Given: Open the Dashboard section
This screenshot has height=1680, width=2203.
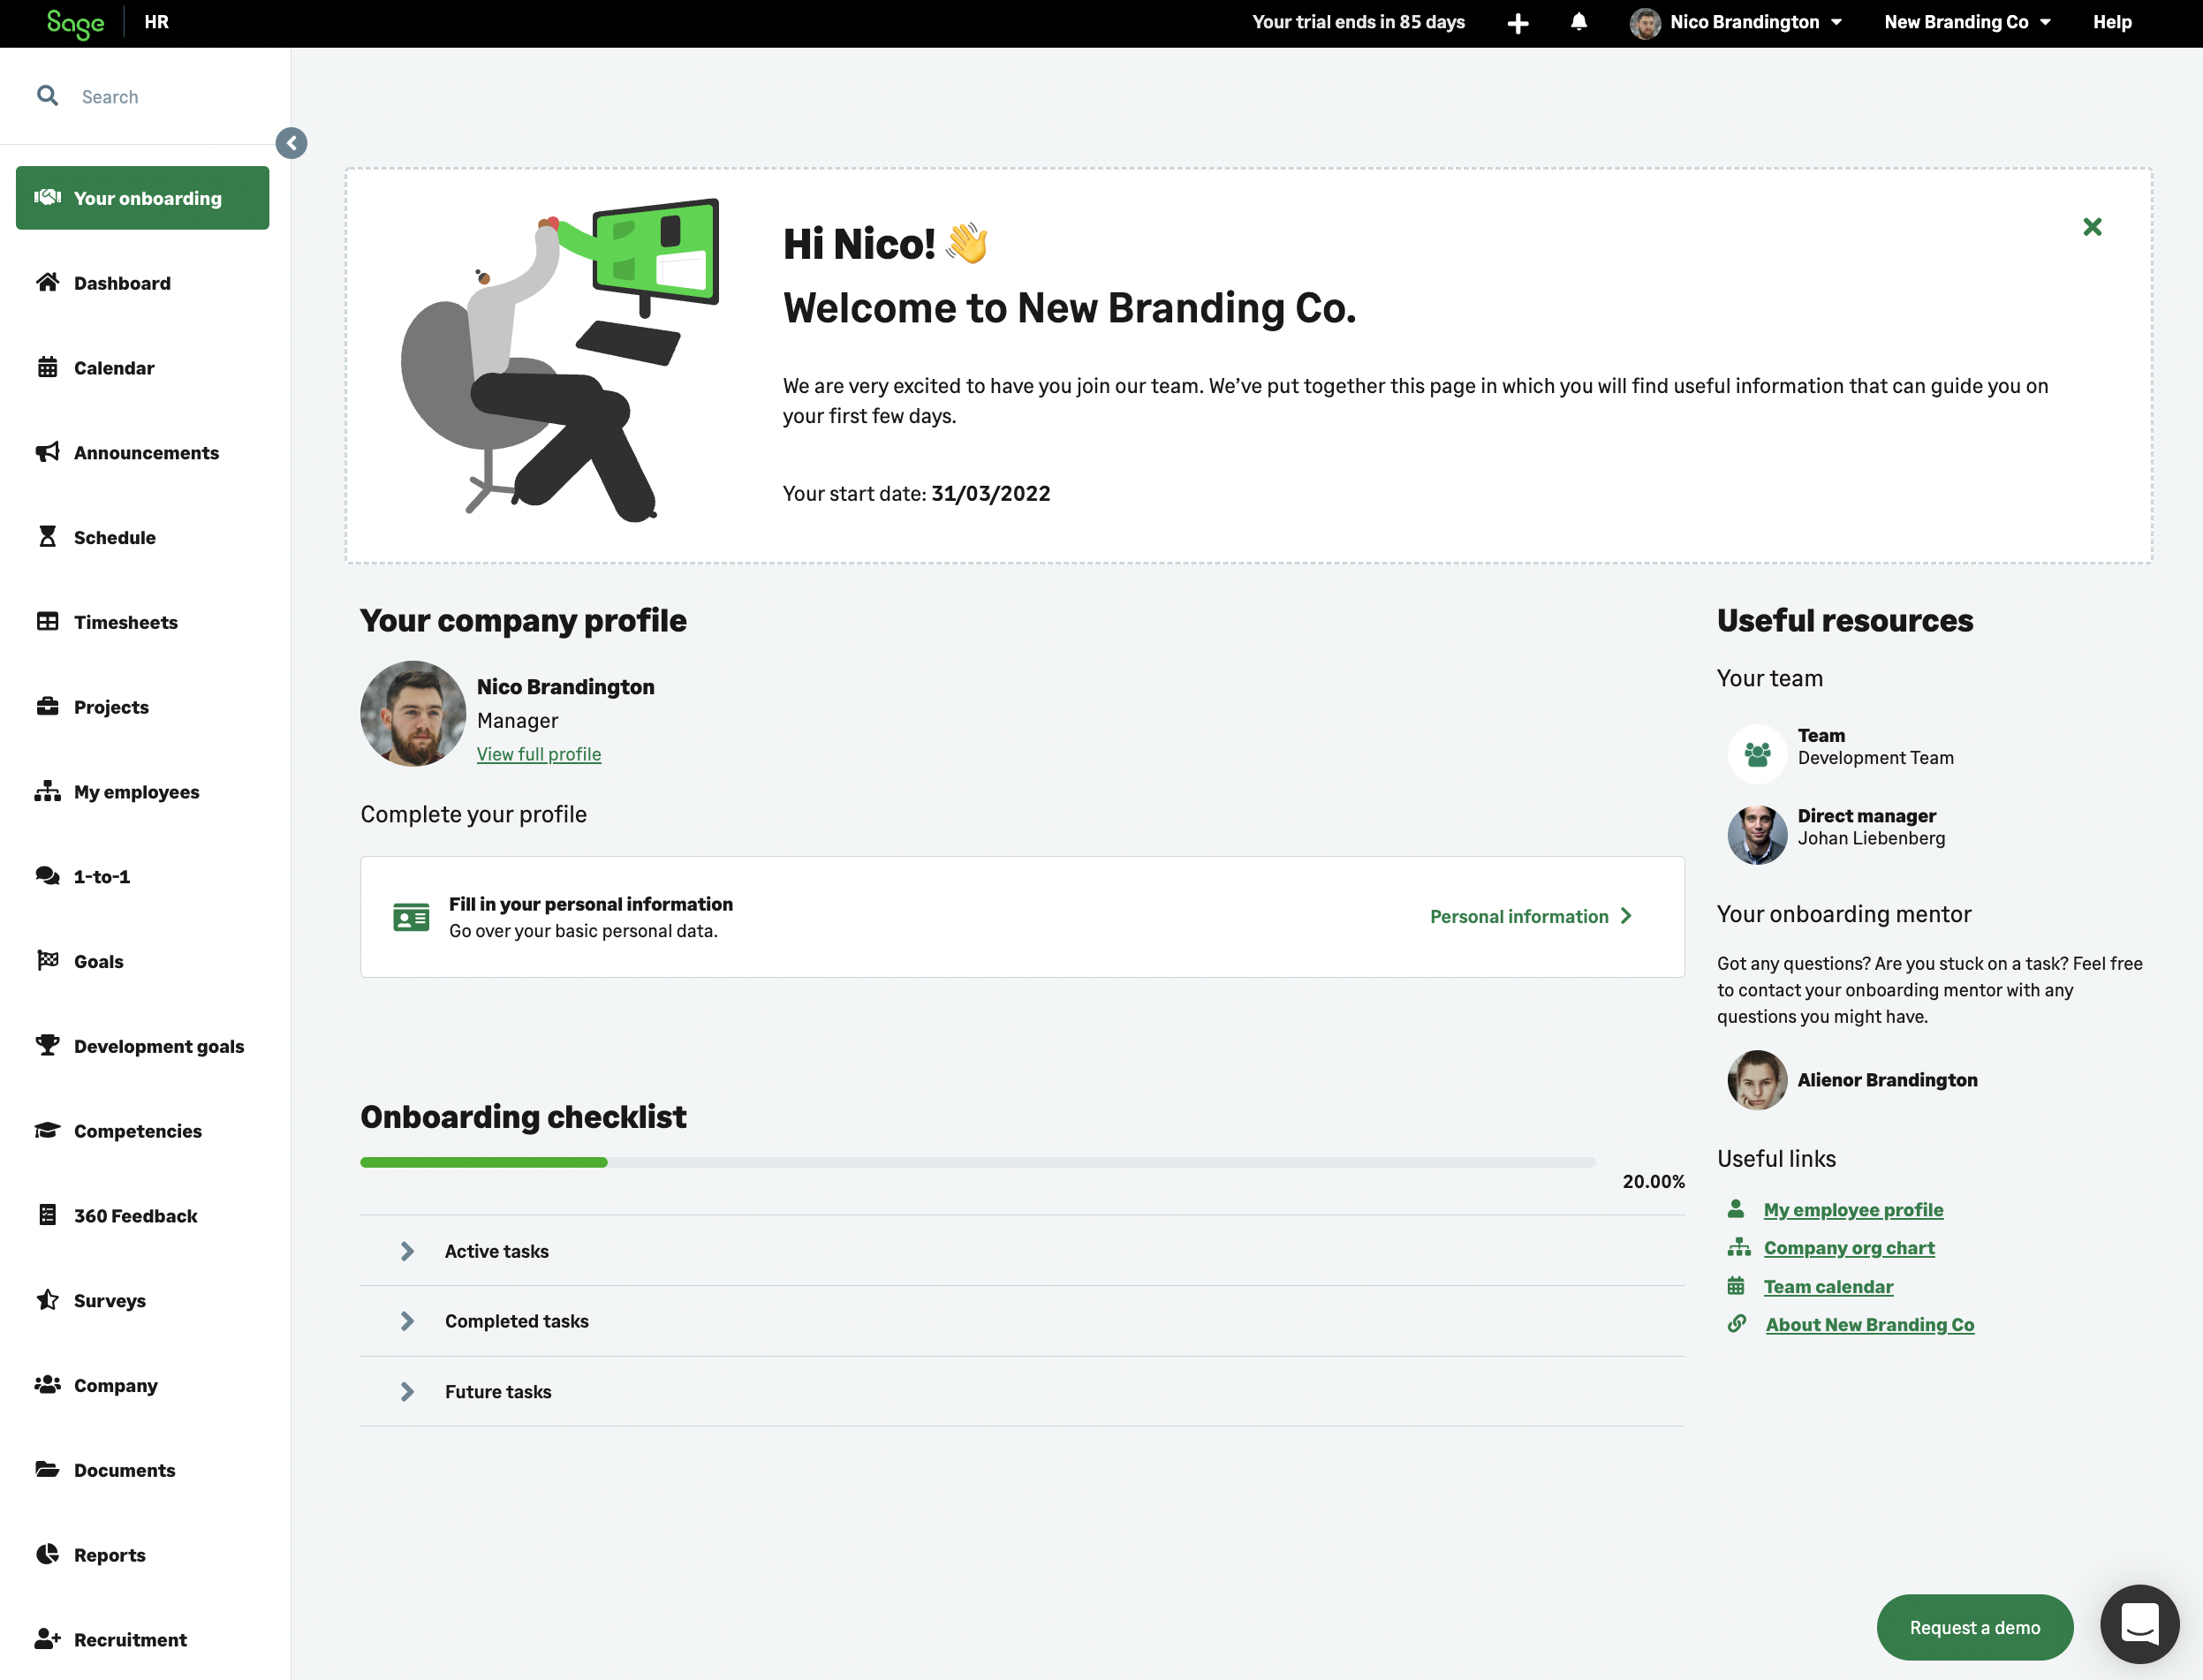Looking at the screenshot, I should [120, 283].
